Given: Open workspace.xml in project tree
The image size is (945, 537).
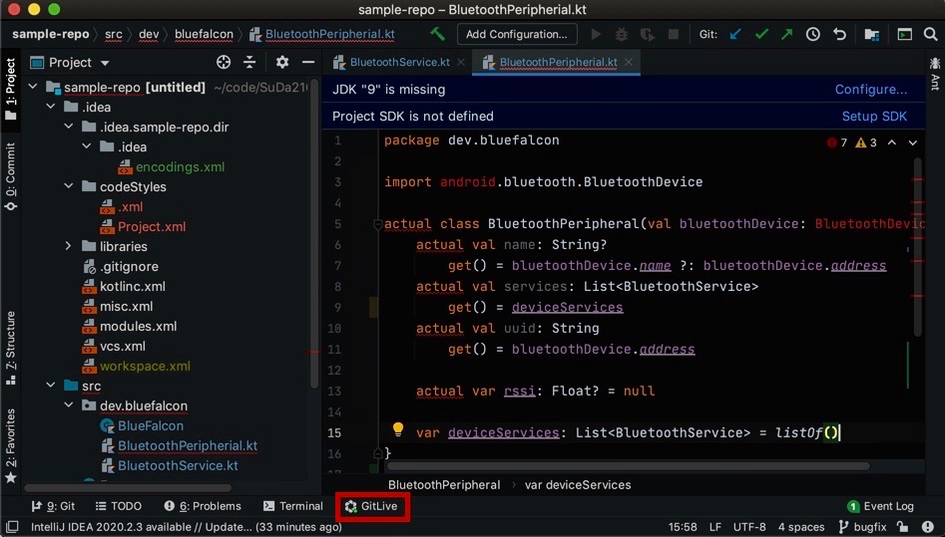Looking at the screenshot, I should coord(145,366).
